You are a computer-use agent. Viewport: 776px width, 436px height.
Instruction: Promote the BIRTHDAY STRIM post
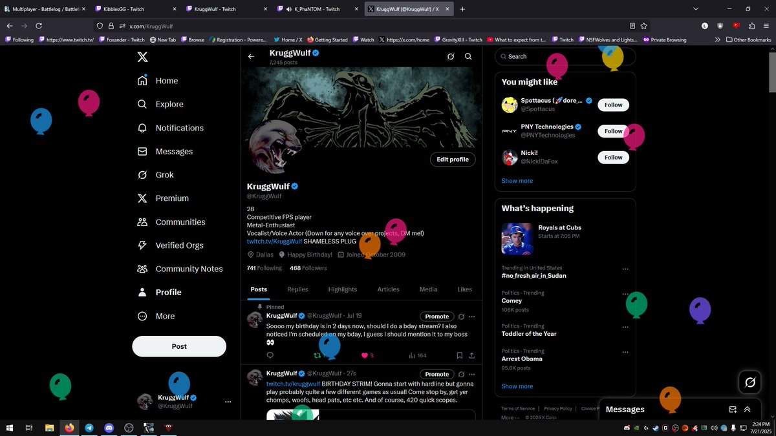click(437, 374)
